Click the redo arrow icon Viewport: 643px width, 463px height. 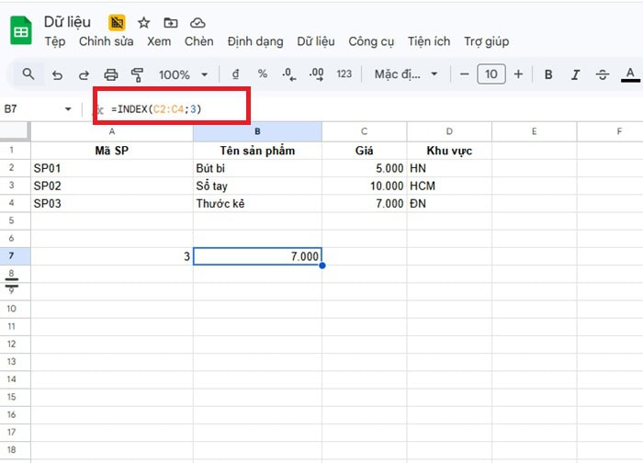(x=84, y=74)
